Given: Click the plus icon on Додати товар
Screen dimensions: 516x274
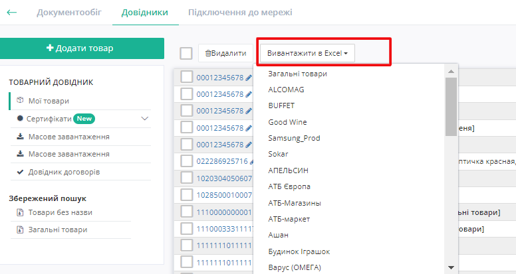Looking at the screenshot, I should click(50, 48).
